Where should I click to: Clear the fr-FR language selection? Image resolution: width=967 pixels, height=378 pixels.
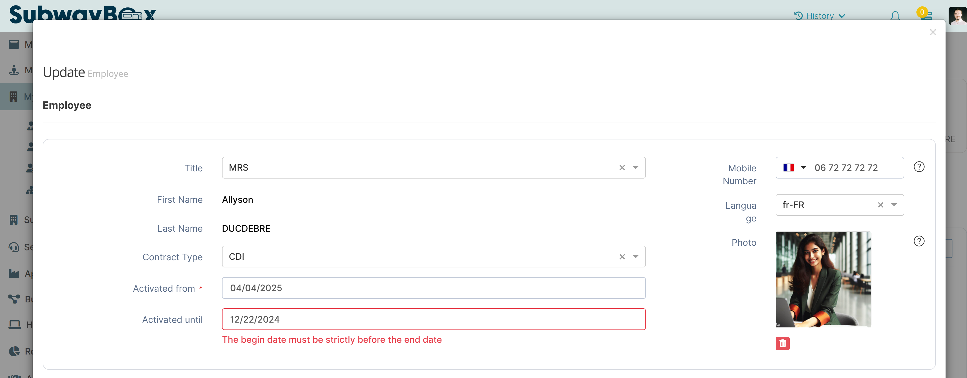tap(880, 205)
